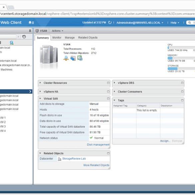Image resolution: width=195 pixels, height=195 pixels.
Task: Click the More Related Objects link
Action: (96, 165)
